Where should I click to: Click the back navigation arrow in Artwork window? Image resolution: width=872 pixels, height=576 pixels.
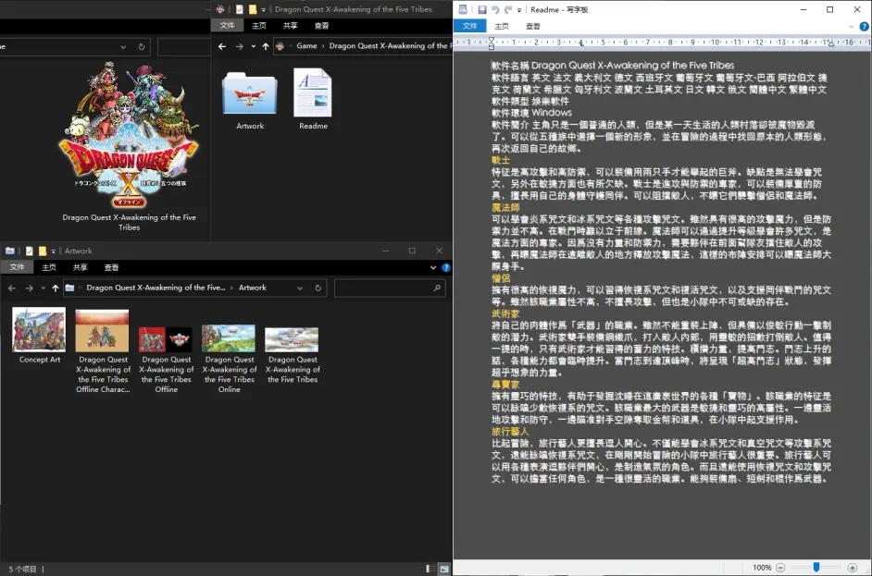click(x=11, y=288)
